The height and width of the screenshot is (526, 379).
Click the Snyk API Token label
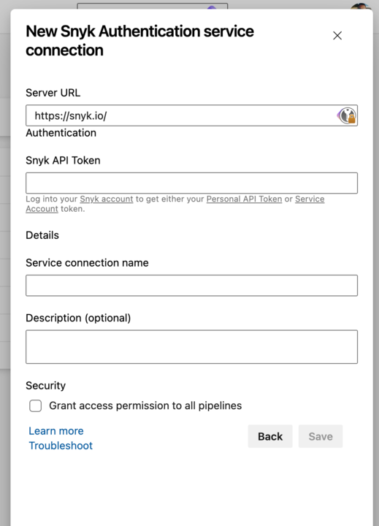click(63, 160)
